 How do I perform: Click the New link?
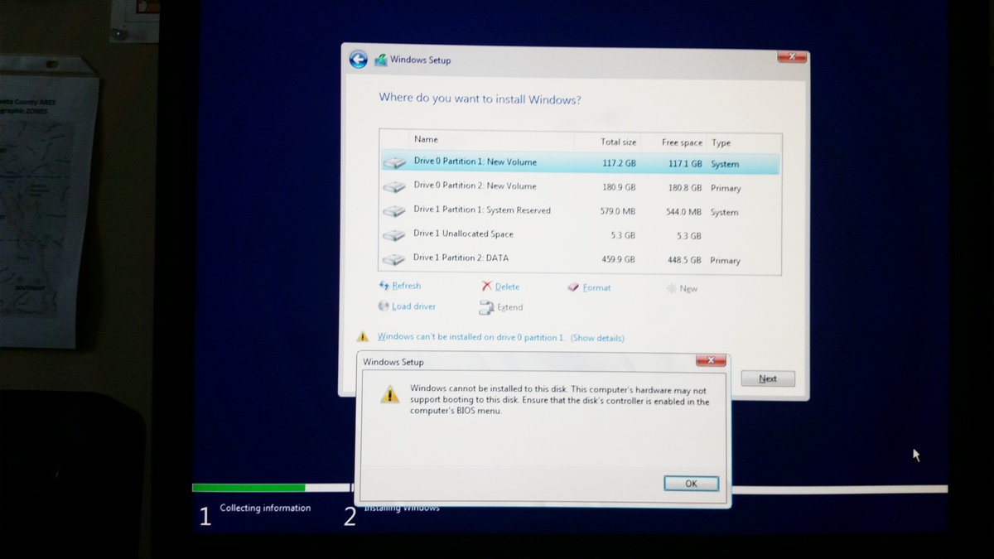click(688, 288)
